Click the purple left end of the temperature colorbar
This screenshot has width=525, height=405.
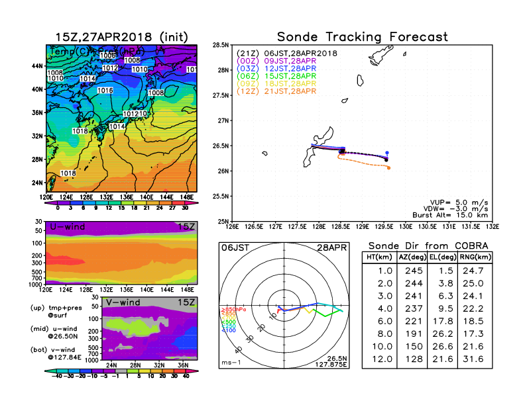[x=51, y=203]
